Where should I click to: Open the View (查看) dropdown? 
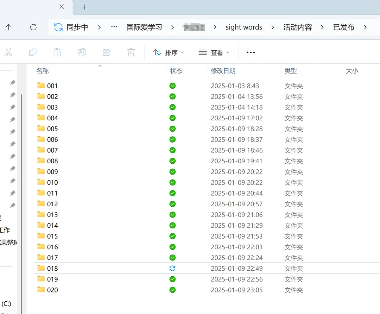pos(214,52)
